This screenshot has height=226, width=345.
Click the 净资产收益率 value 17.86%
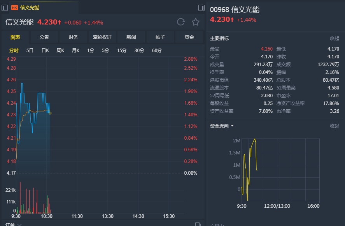[331, 103]
